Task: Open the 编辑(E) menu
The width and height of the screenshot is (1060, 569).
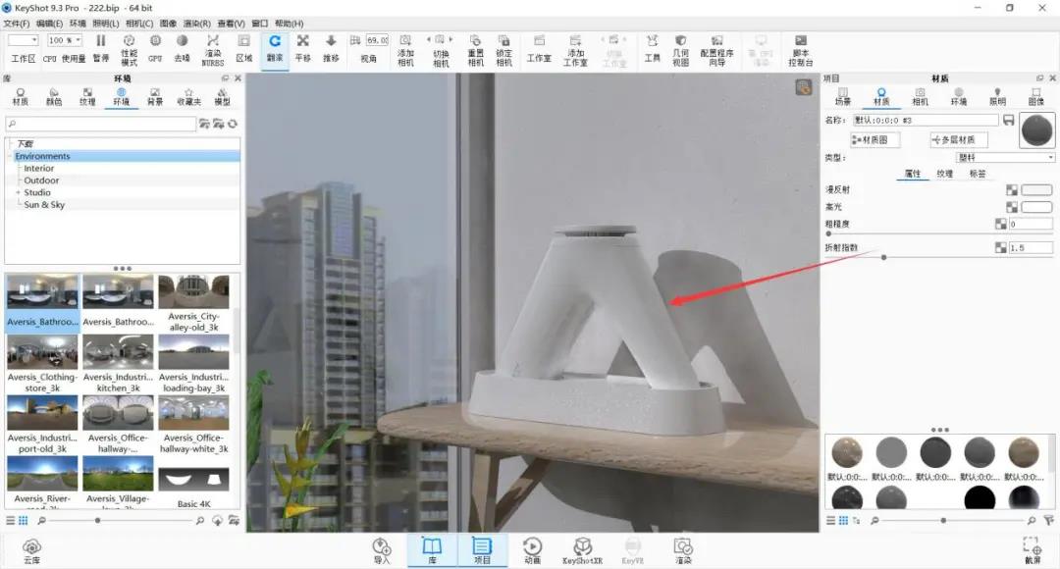Action: 49,23
